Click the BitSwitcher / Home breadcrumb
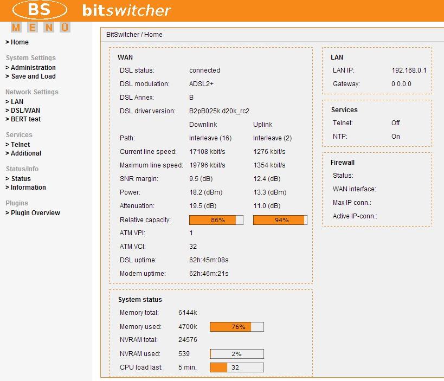The height and width of the screenshot is (381, 444). pyautogui.click(x=134, y=35)
